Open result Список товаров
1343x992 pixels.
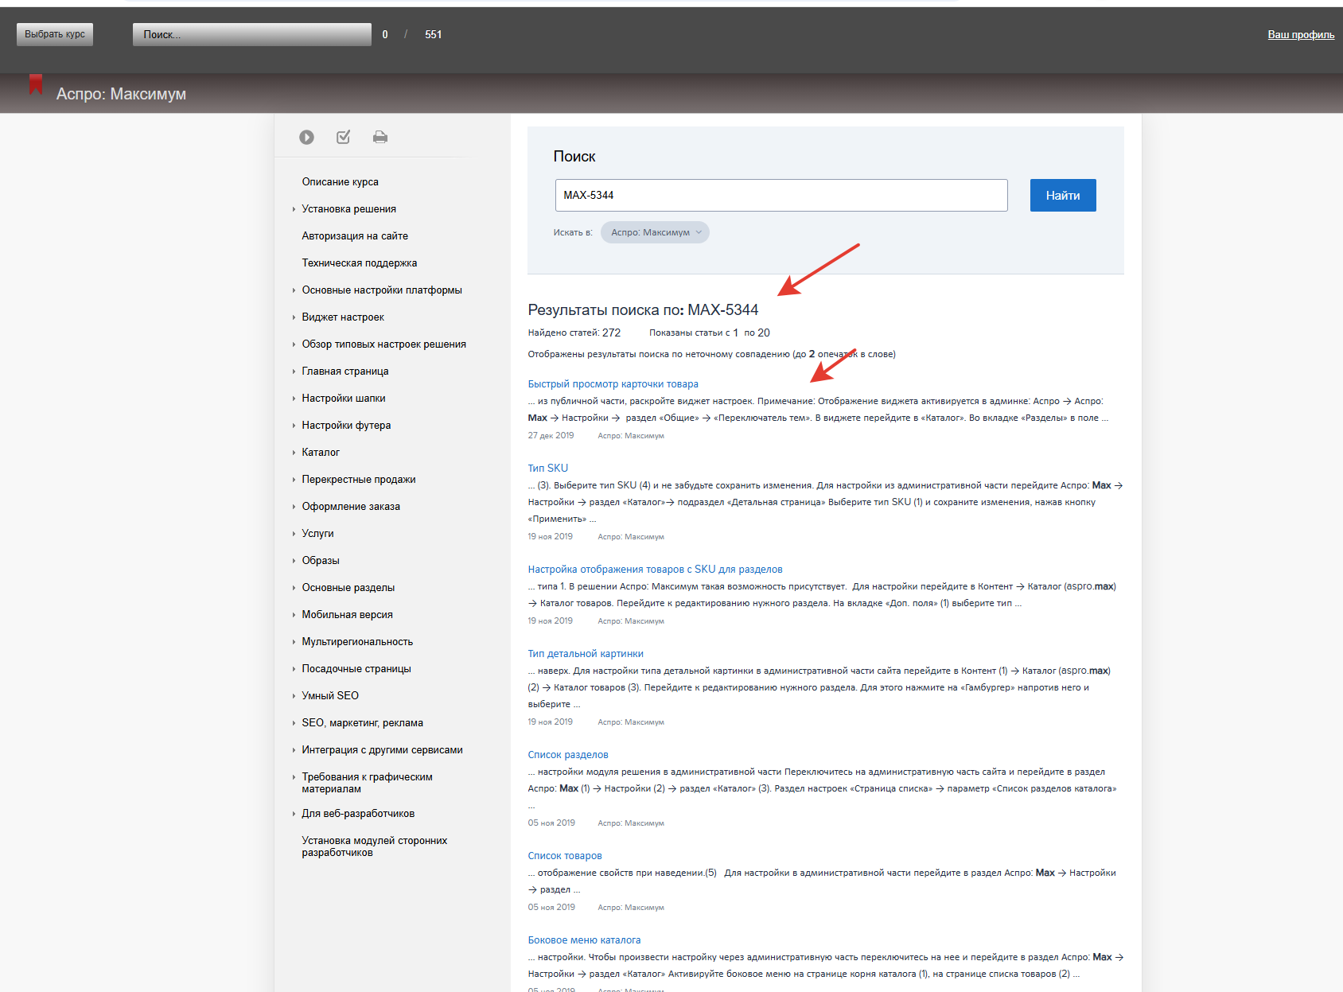(565, 856)
